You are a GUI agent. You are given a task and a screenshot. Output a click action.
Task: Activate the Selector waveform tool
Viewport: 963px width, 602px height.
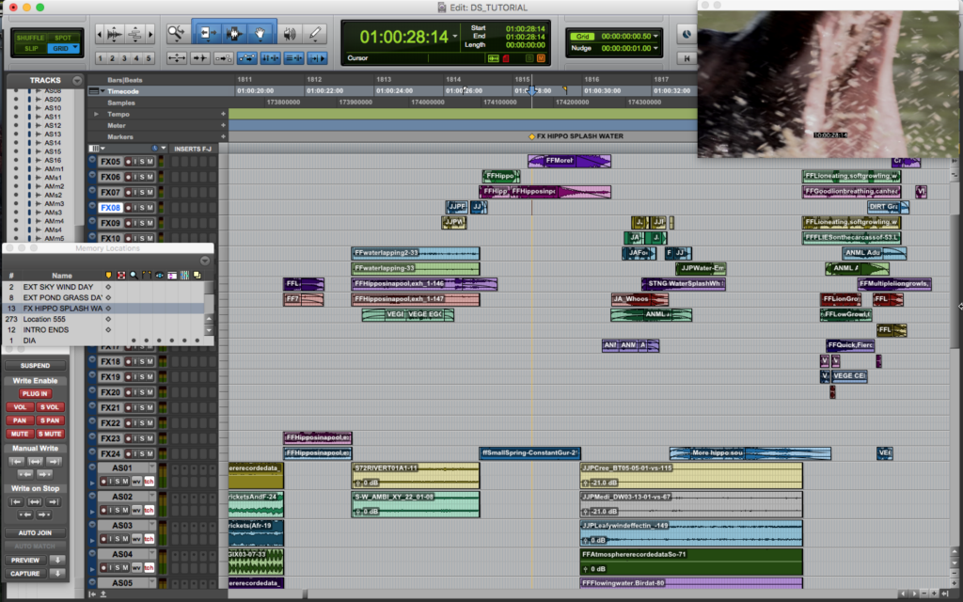233,33
